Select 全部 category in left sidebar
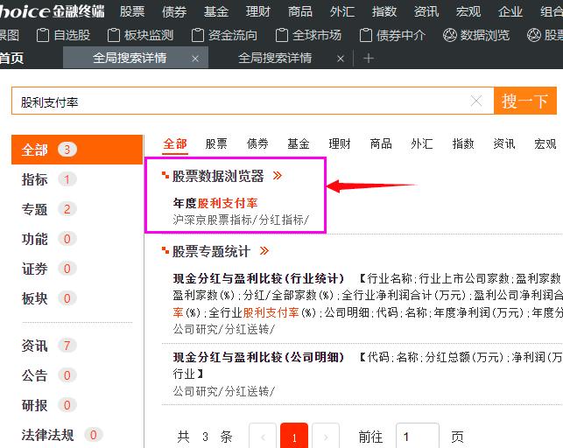 tap(77, 150)
